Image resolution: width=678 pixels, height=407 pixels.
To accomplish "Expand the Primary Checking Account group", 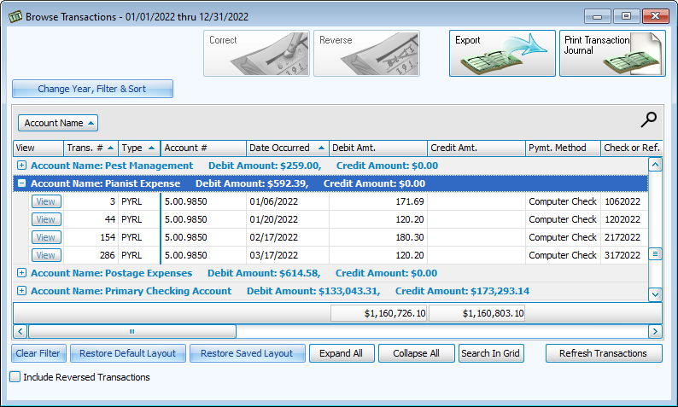I will pyautogui.click(x=22, y=291).
